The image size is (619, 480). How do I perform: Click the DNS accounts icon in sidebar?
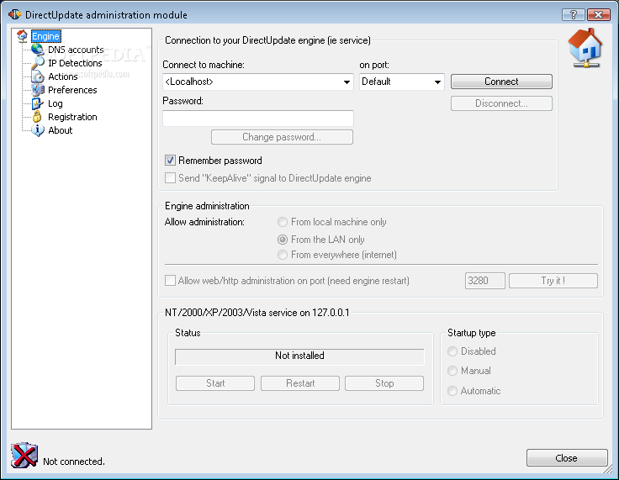point(38,50)
